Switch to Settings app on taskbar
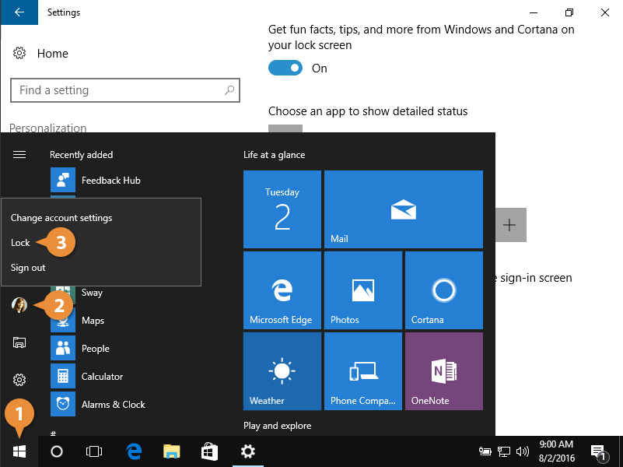The height and width of the screenshot is (467, 623). (248, 451)
